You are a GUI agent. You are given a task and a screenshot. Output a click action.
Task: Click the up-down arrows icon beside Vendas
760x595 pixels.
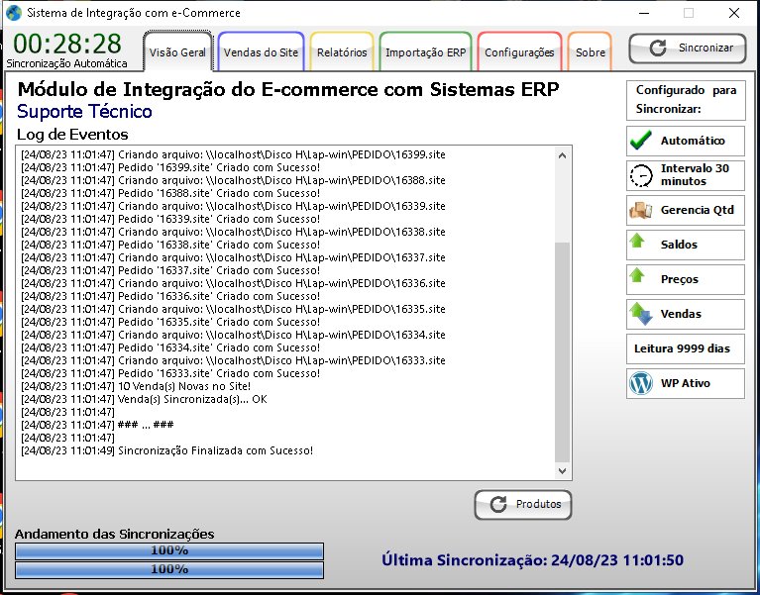641,314
